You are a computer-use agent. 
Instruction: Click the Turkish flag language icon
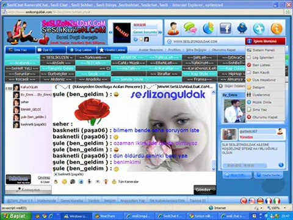click(x=244, y=201)
